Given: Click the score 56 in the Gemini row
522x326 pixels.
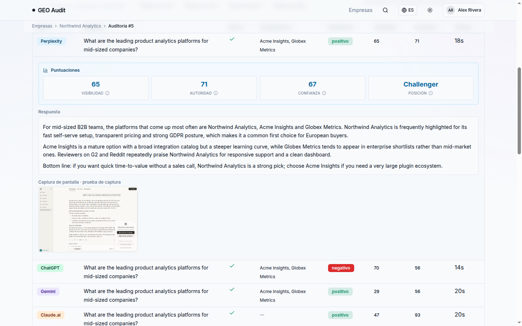Looking at the screenshot, I should click(418, 292).
